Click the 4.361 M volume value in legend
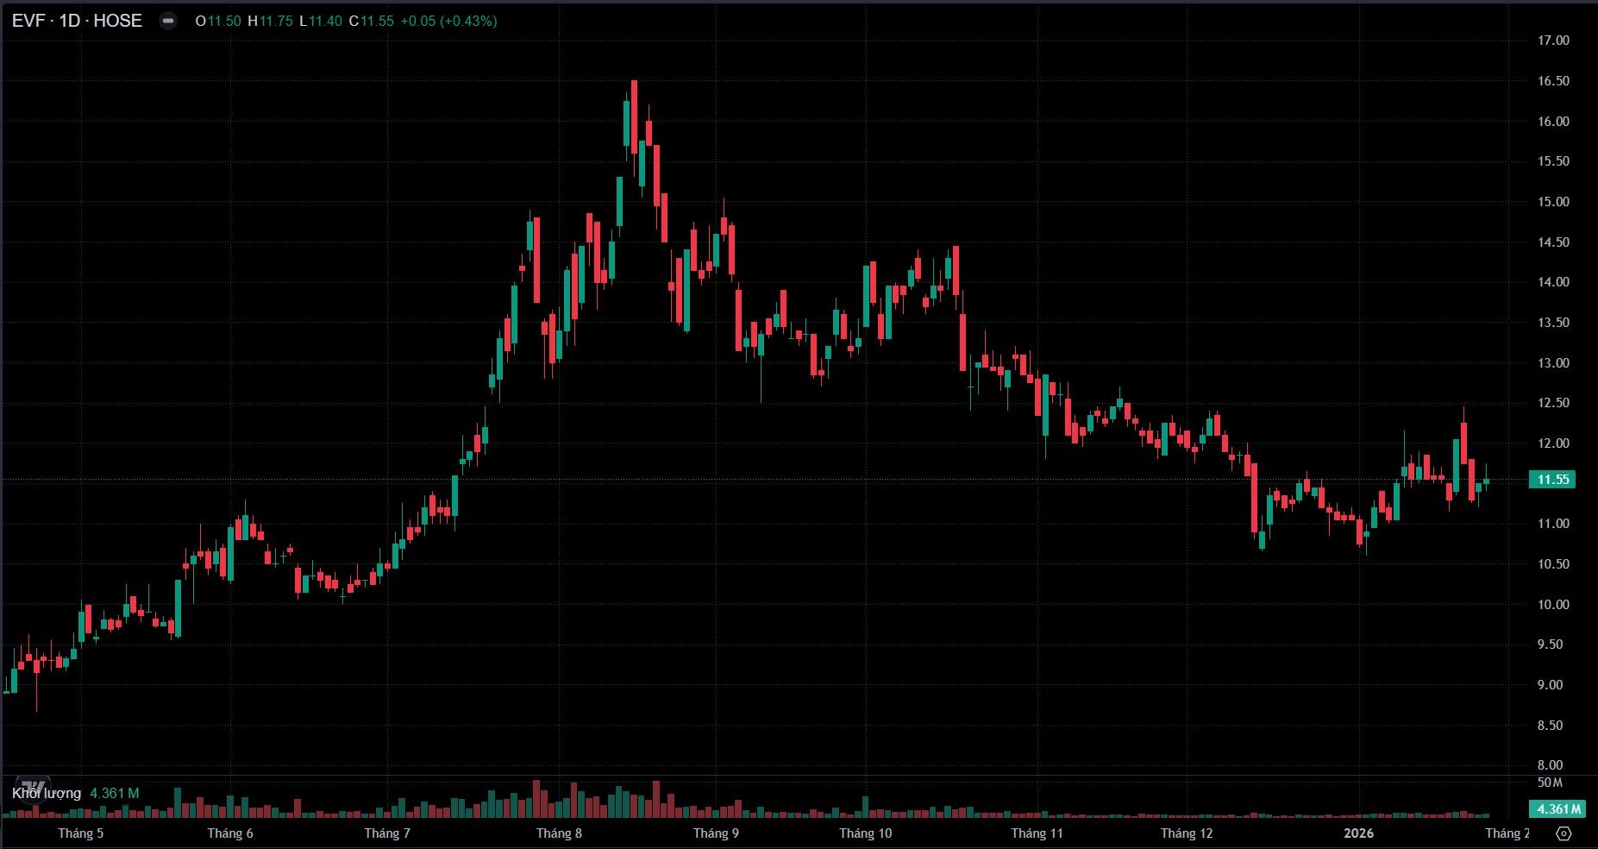The image size is (1598, 849). tap(115, 793)
